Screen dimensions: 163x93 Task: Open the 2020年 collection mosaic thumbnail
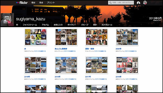[127, 37]
